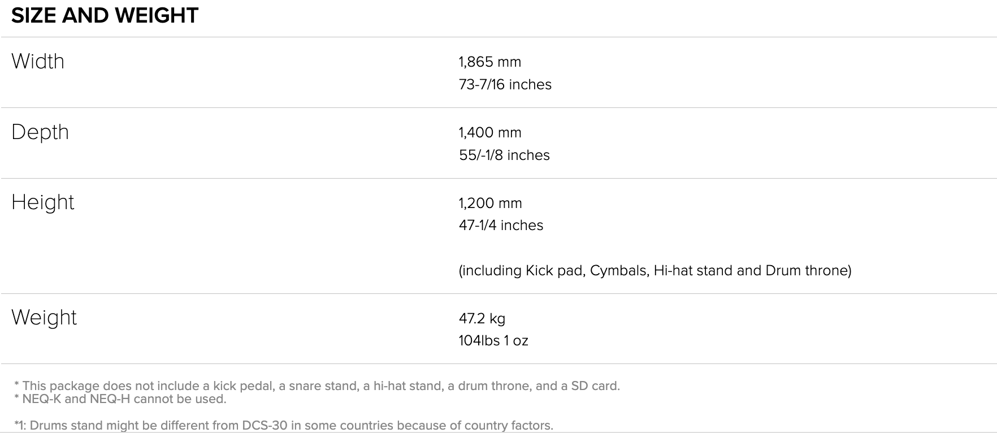
Task: Click the SIZE AND WEIGHT heading
Action: (x=105, y=16)
